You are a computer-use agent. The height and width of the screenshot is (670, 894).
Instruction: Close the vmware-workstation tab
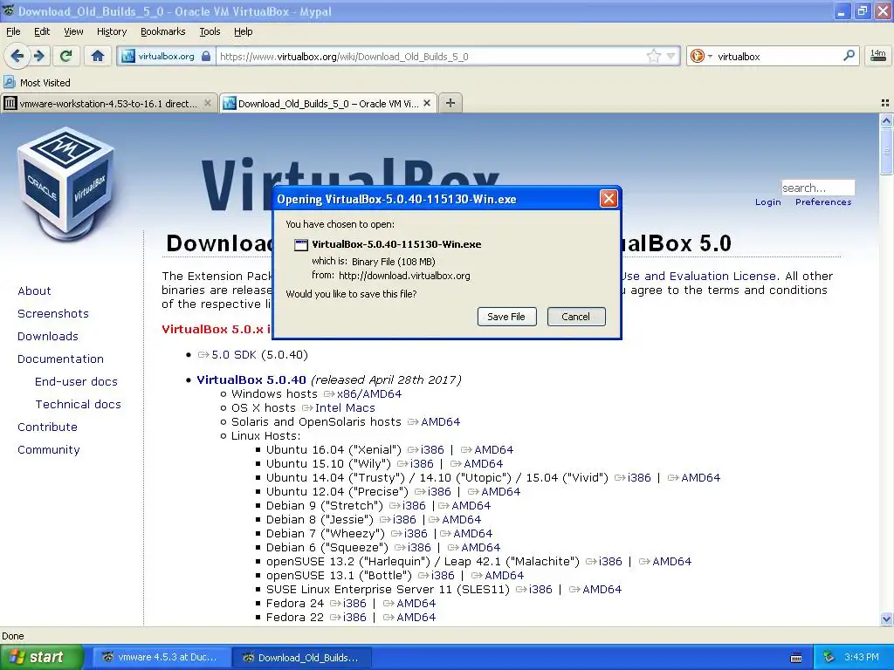[208, 103]
